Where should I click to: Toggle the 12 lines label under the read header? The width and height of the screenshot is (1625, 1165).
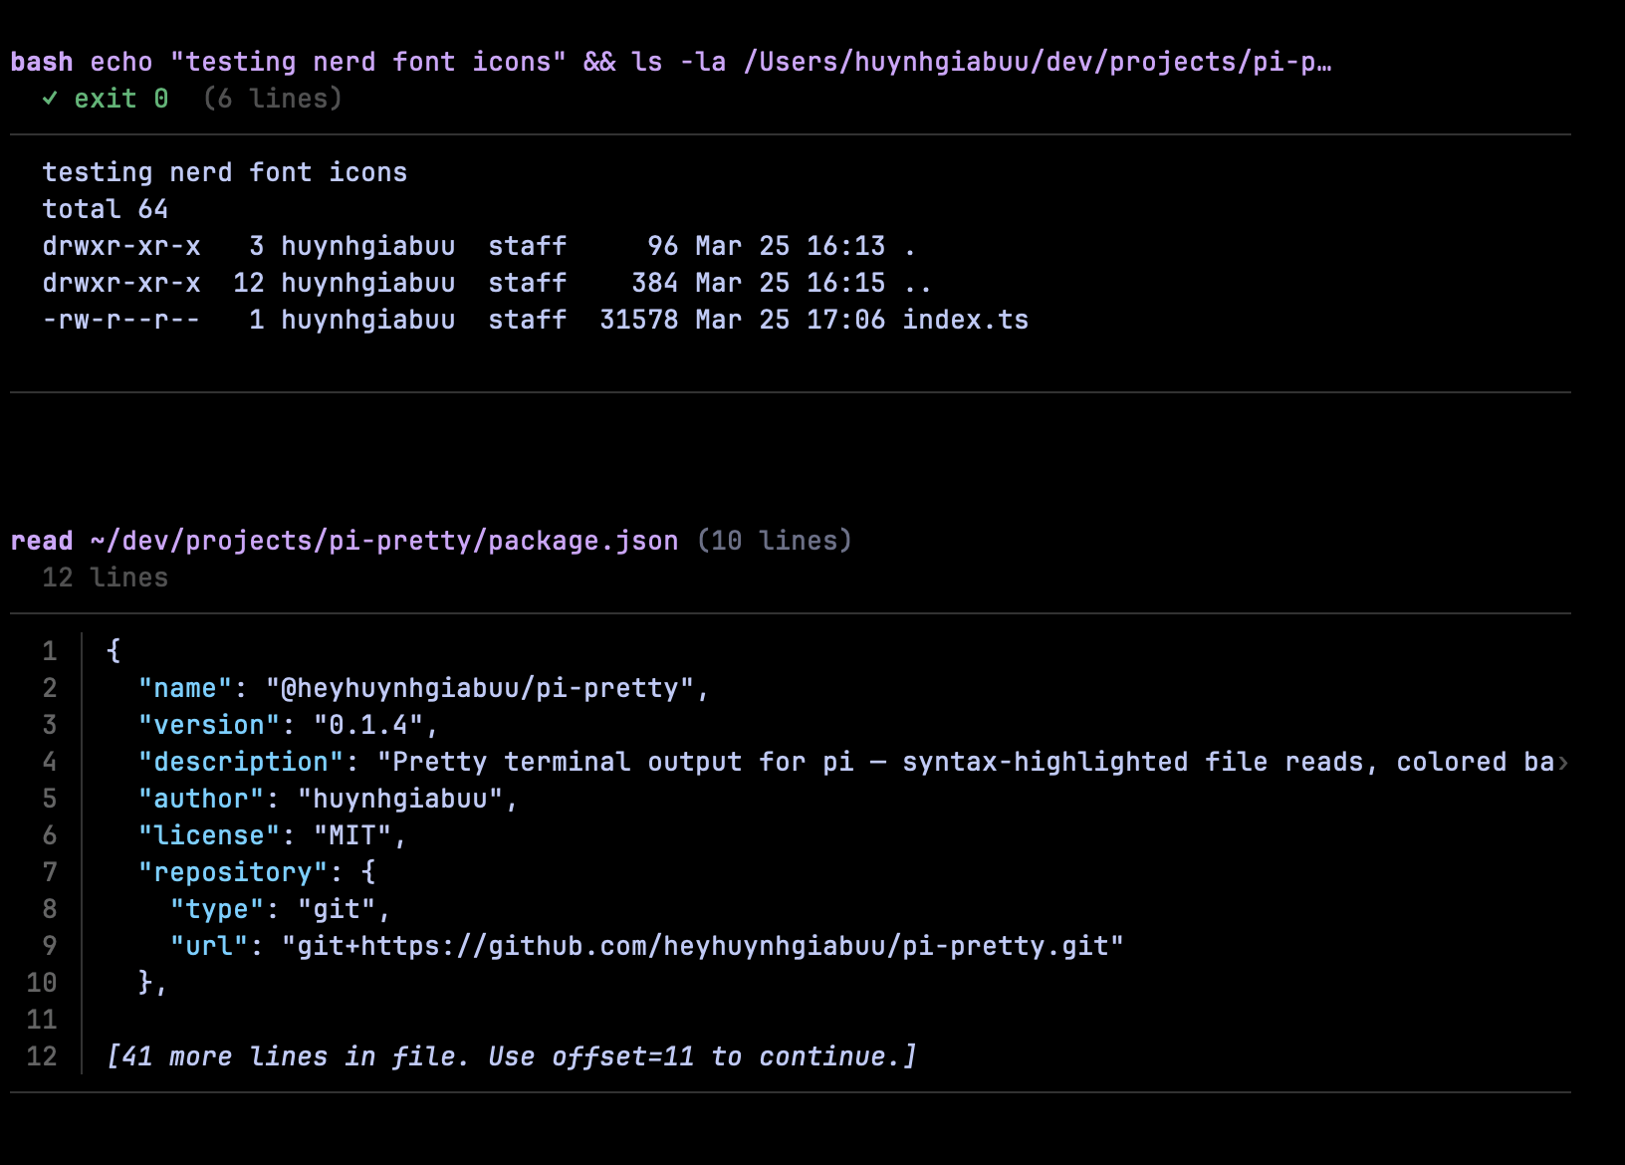104,577
